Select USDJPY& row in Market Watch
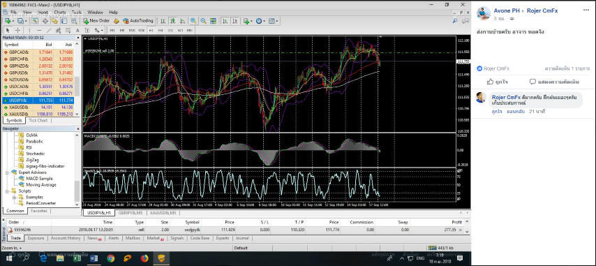The image size is (596, 266). [x=38, y=101]
